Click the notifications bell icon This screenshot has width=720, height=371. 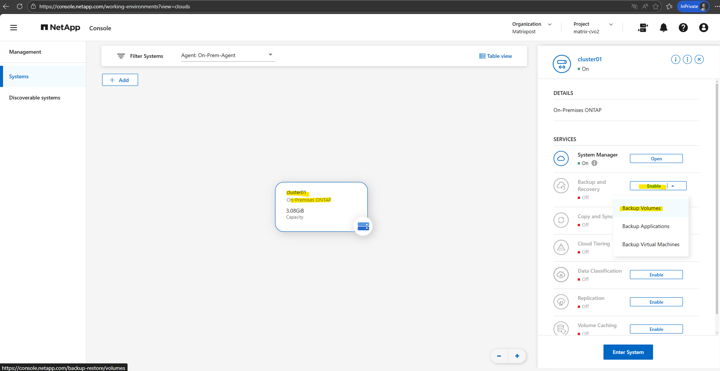(663, 28)
